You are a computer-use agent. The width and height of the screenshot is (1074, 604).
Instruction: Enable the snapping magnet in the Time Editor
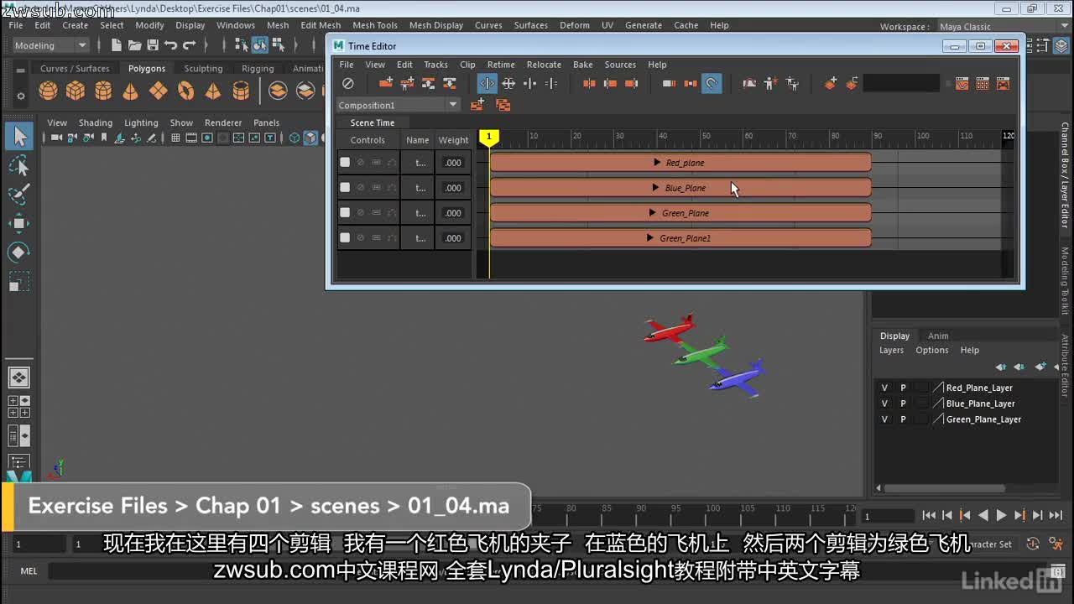(712, 83)
